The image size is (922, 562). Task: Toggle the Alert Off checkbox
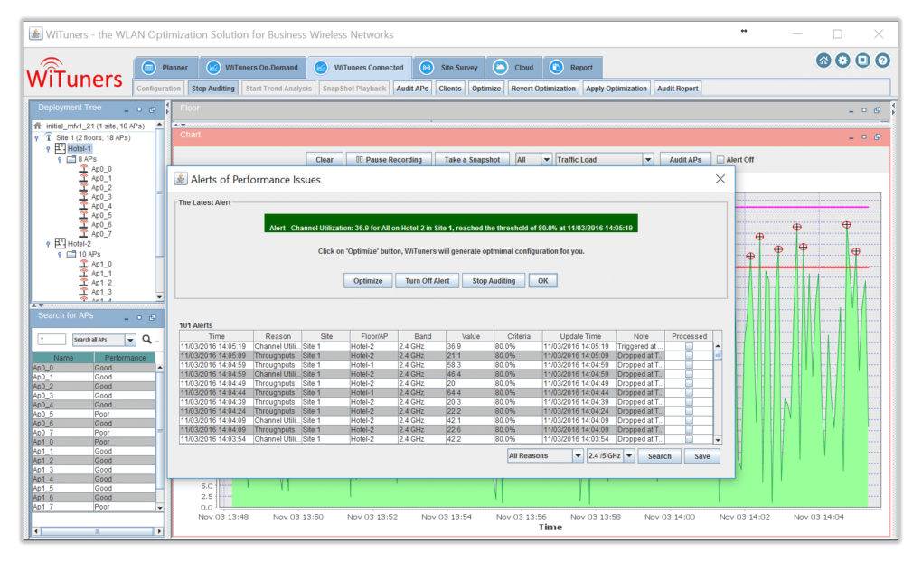(720, 159)
